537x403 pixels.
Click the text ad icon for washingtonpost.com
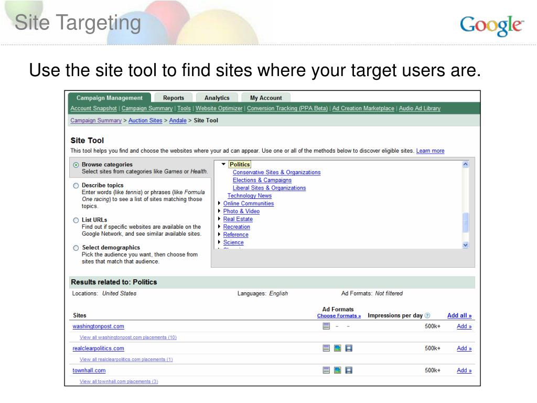(326, 326)
